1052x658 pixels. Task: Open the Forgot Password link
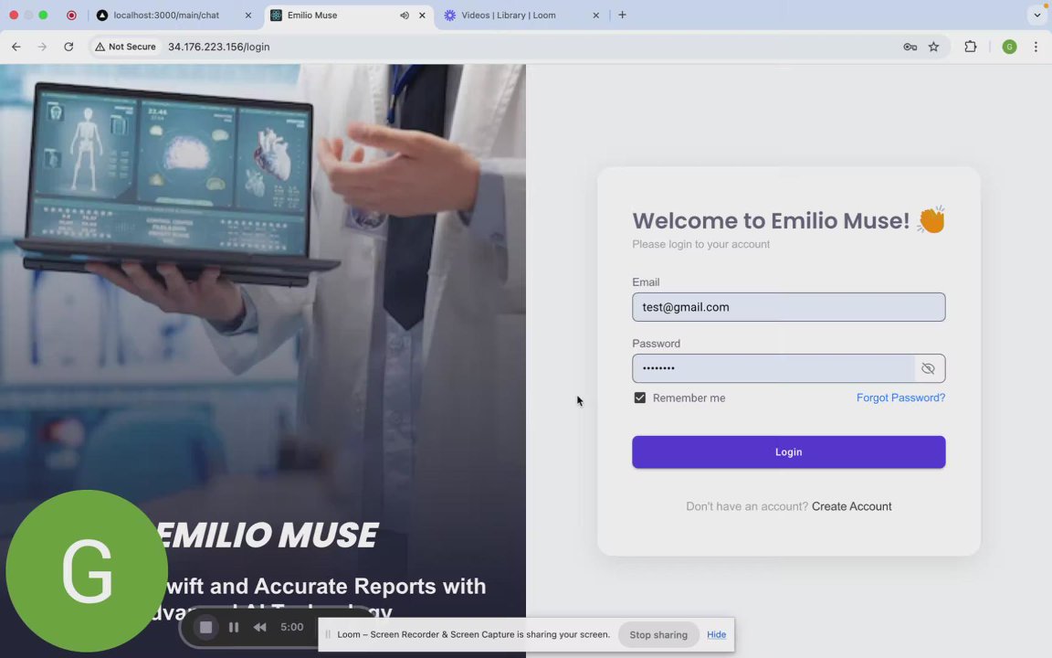coord(900,398)
